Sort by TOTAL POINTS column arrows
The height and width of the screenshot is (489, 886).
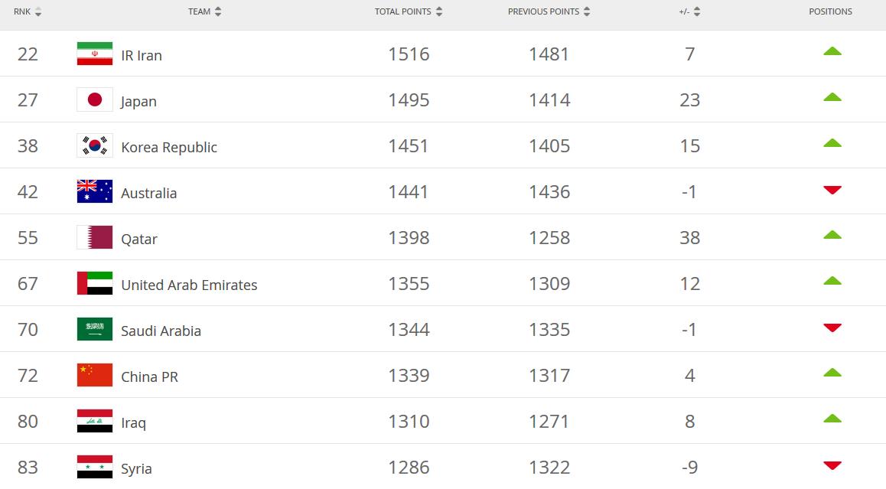pyautogui.click(x=438, y=11)
